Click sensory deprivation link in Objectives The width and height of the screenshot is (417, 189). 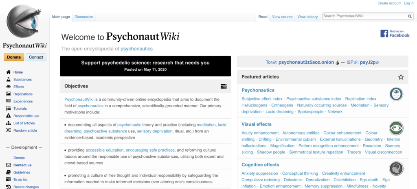[x=155, y=131]
